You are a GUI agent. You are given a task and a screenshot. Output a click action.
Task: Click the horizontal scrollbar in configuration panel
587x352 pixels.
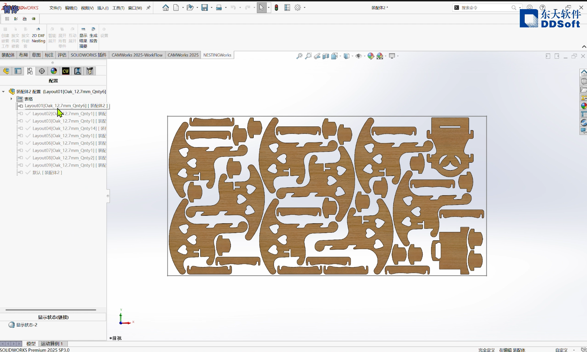coord(51,310)
